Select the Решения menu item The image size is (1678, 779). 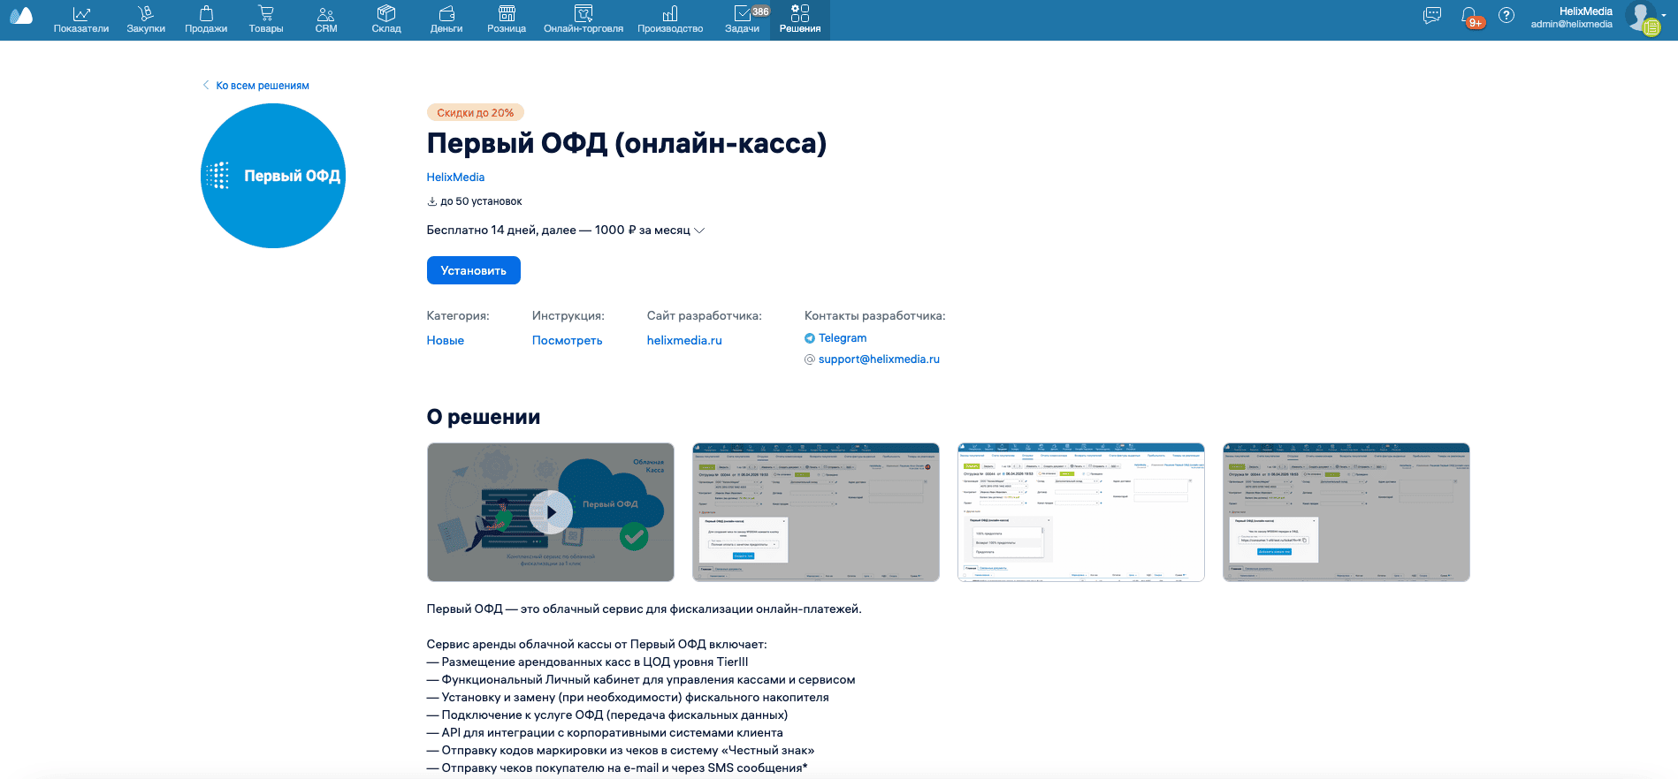point(800,19)
